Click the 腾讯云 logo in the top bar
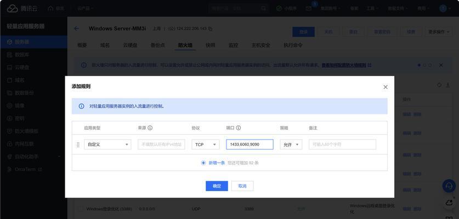 point(22,8)
